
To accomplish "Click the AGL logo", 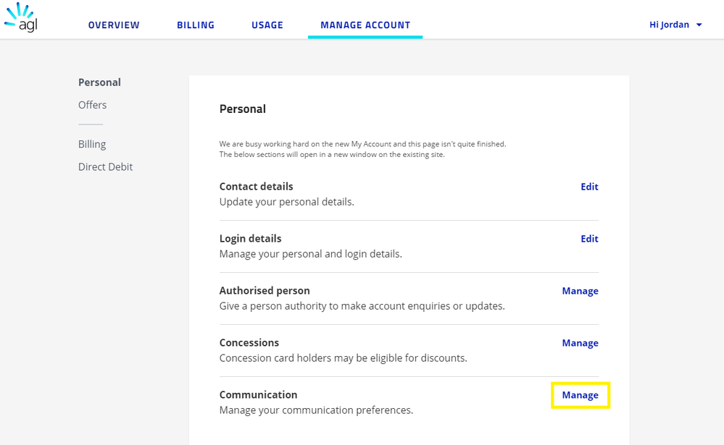I will coord(20,18).
